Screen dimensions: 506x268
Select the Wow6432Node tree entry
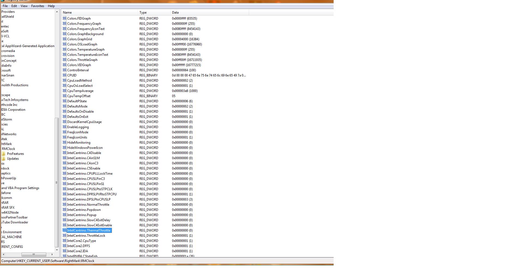pos(10,212)
